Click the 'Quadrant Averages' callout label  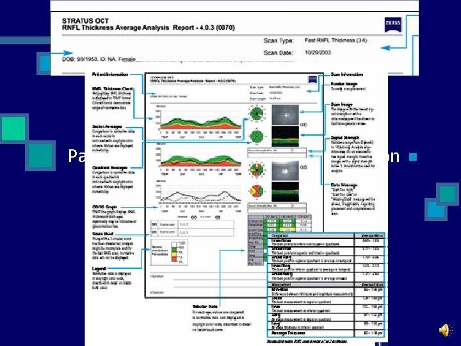point(109,168)
